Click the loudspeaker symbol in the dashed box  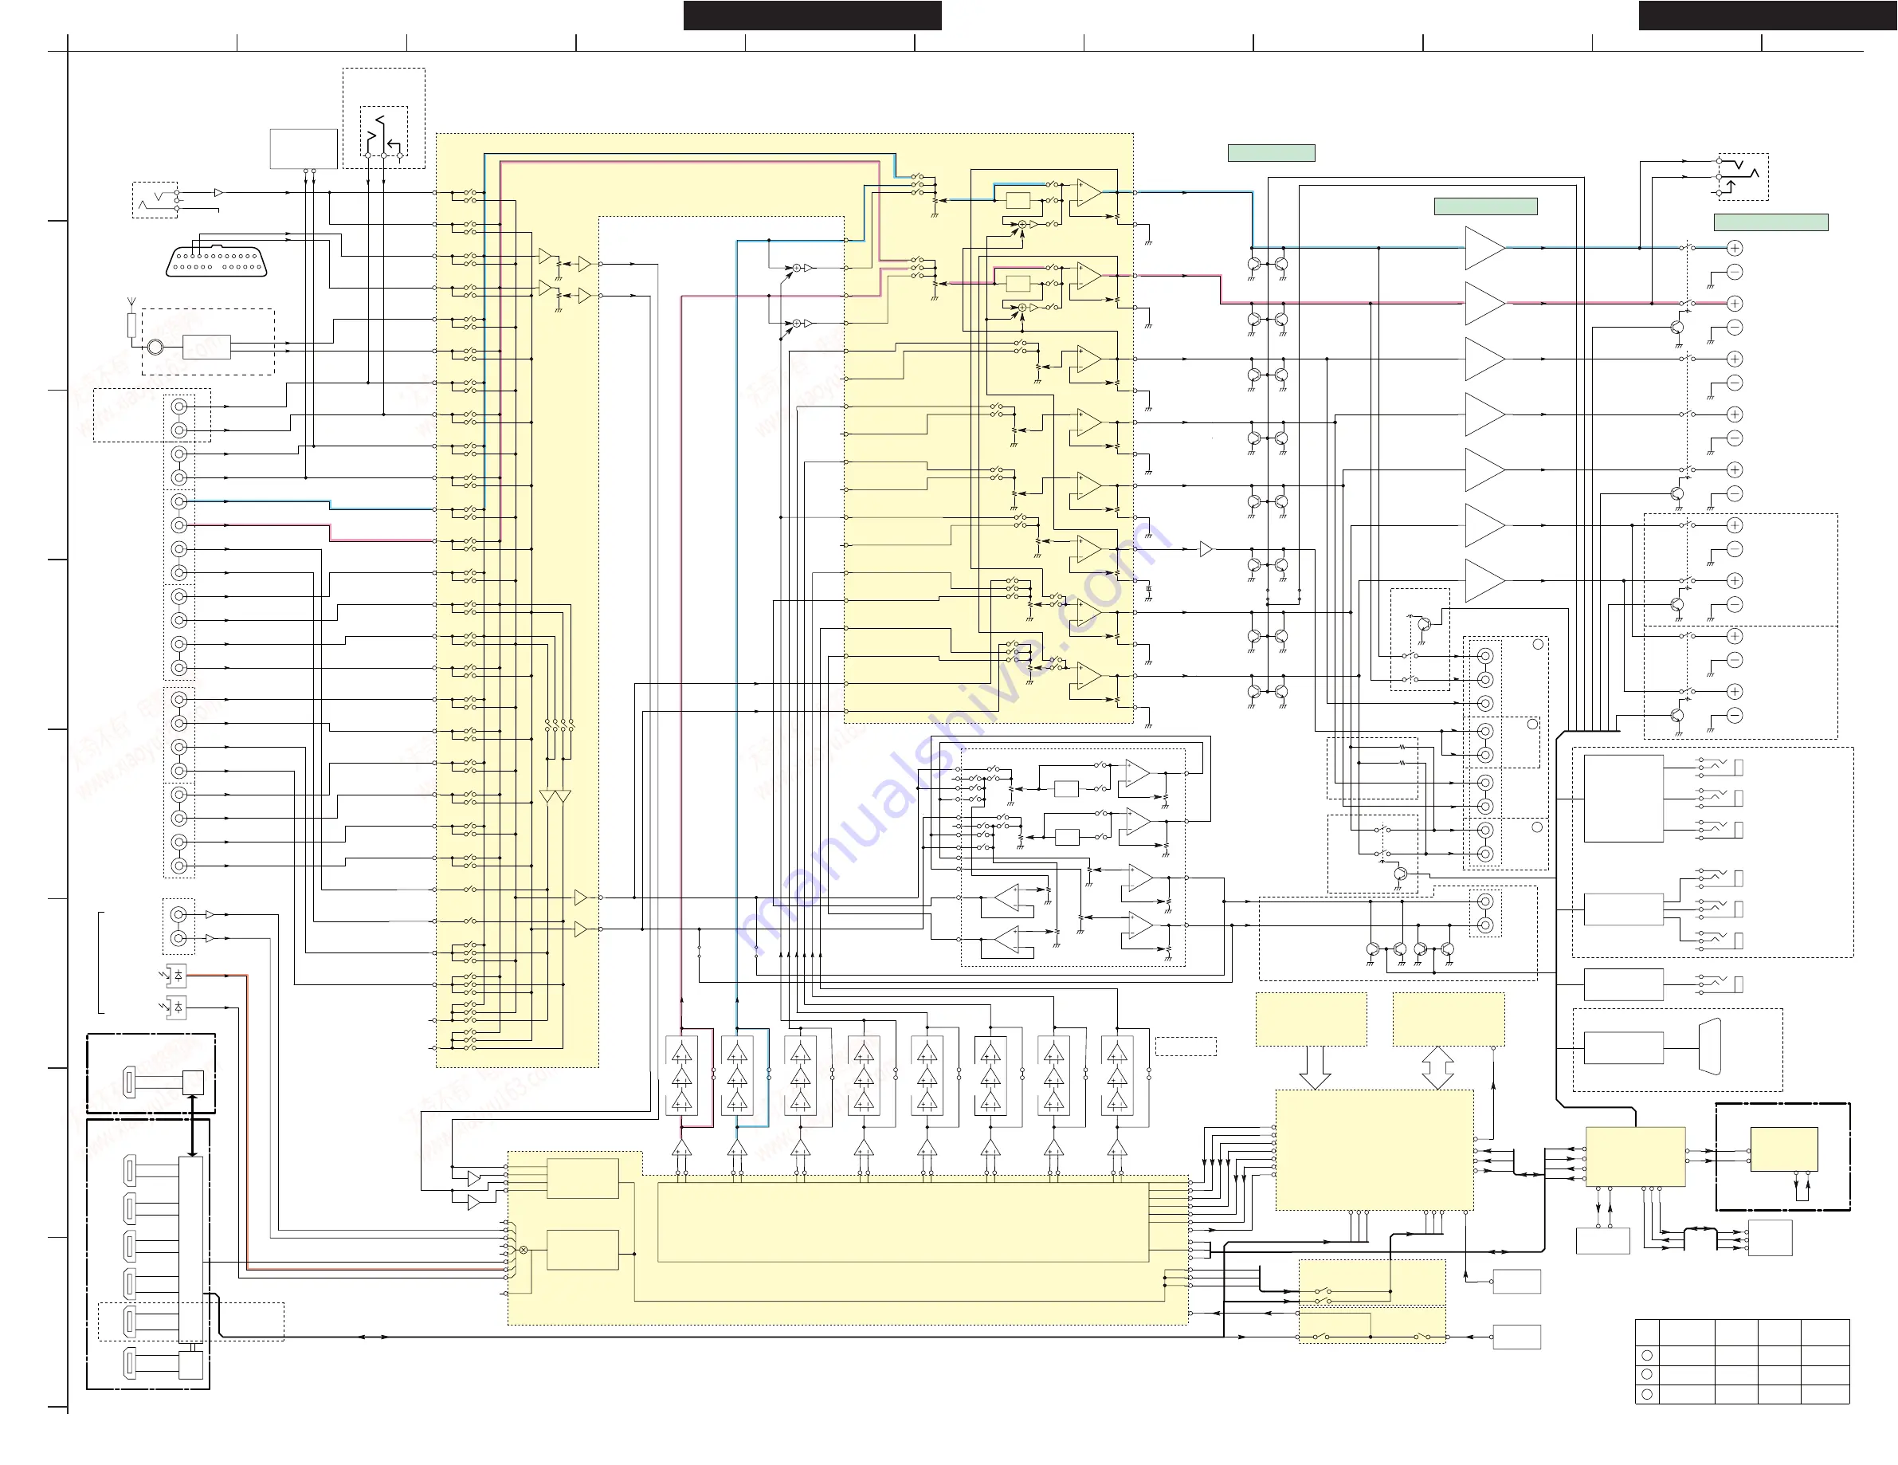click(x=1709, y=1047)
